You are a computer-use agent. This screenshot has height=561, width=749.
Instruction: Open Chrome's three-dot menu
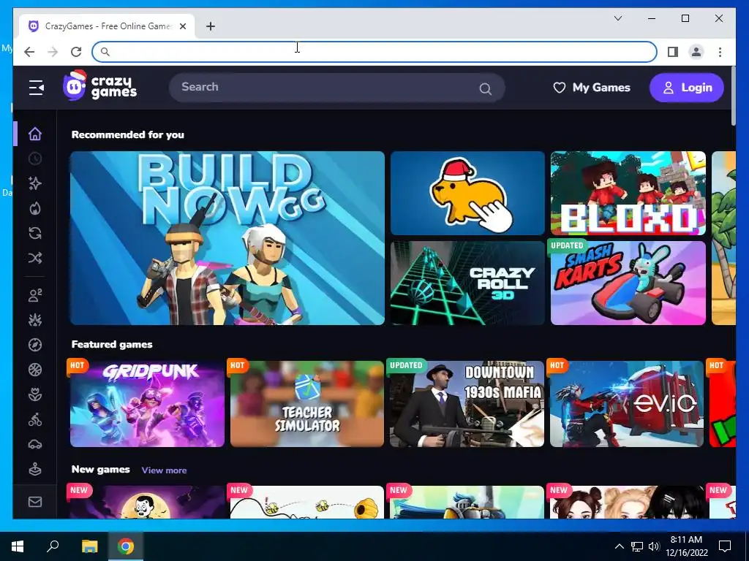[x=720, y=52]
